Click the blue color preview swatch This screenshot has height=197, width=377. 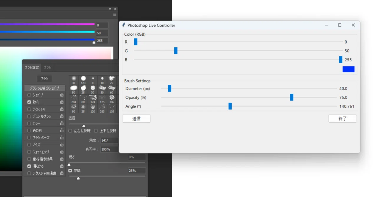pyautogui.click(x=348, y=69)
